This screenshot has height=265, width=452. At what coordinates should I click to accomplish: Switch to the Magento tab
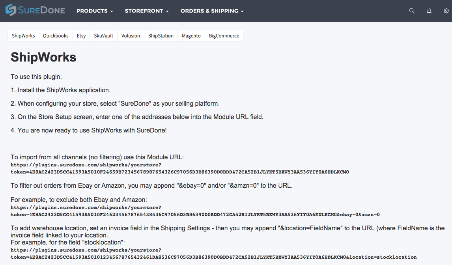point(191,36)
